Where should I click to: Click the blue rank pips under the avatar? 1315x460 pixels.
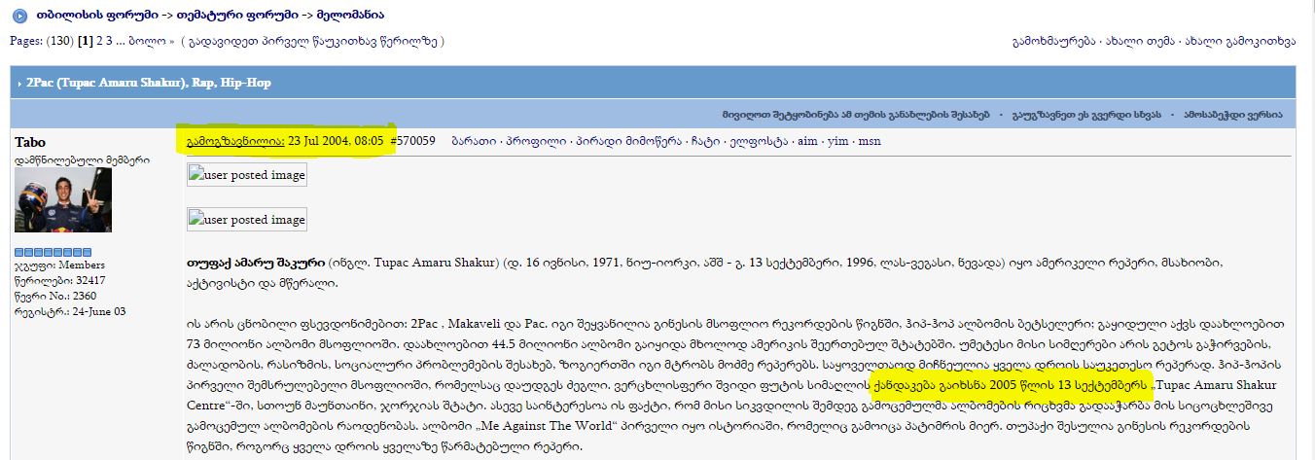coord(53,252)
